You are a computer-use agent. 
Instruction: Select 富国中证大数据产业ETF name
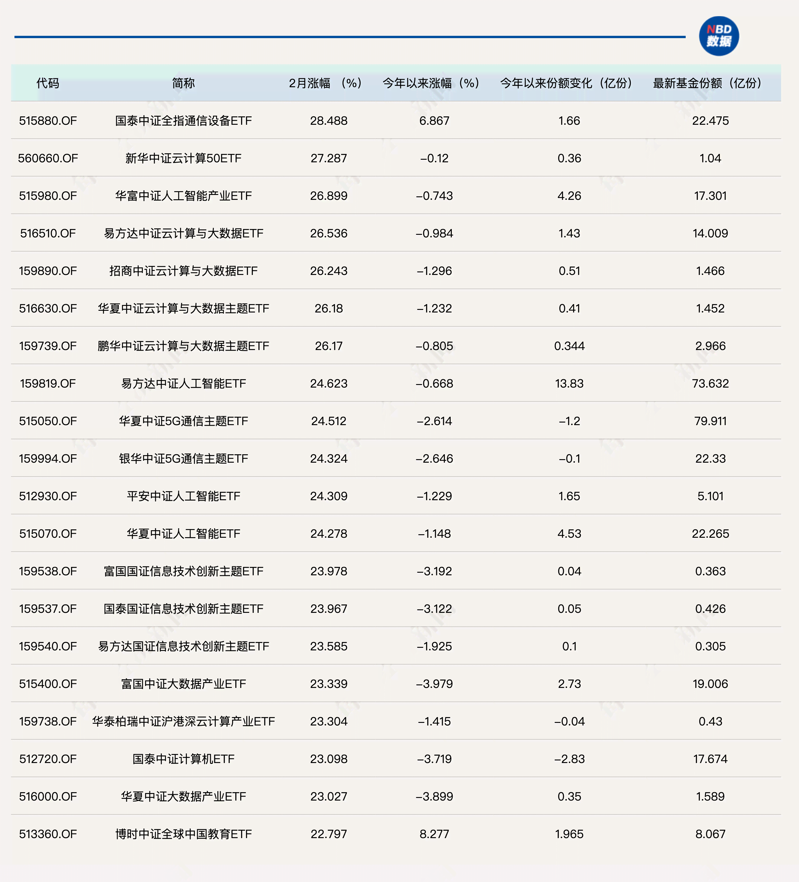(x=184, y=684)
